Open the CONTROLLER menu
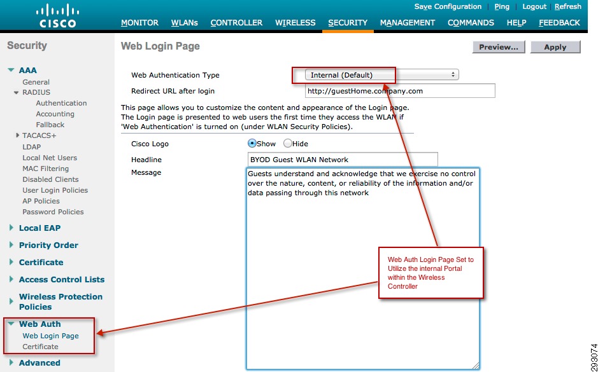The width and height of the screenshot is (598, 372). (x=236, y=23)
